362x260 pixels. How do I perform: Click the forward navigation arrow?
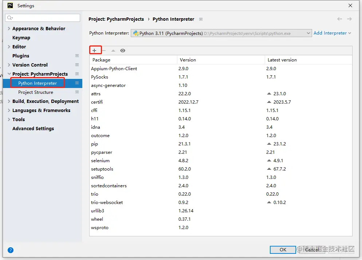pyautogui.click(x=349, y=19)
